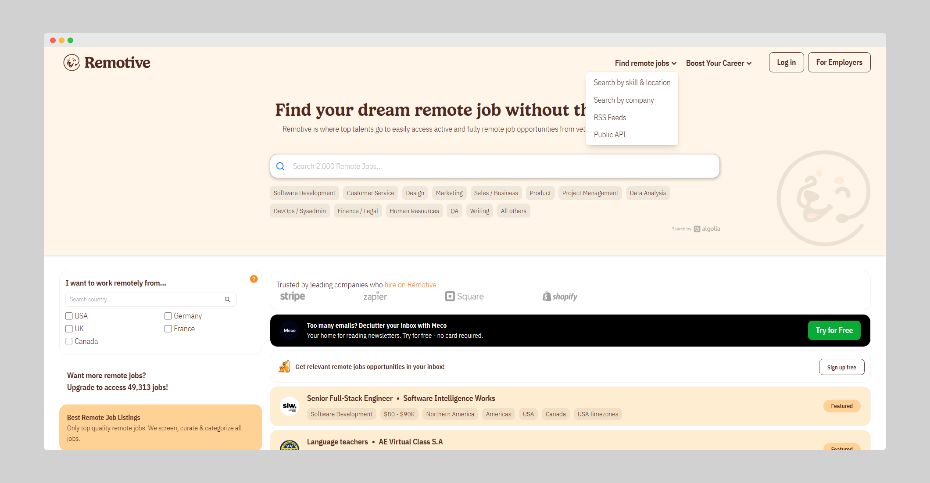The width and height of the screenshot is (930, 483).
Task: Click the USA timezones tag
Action: pyautogui.click(x=597, y=414)
